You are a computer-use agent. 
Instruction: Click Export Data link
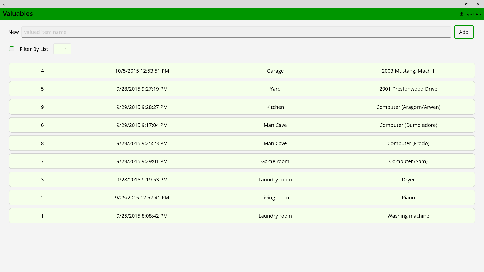point(473,14)
